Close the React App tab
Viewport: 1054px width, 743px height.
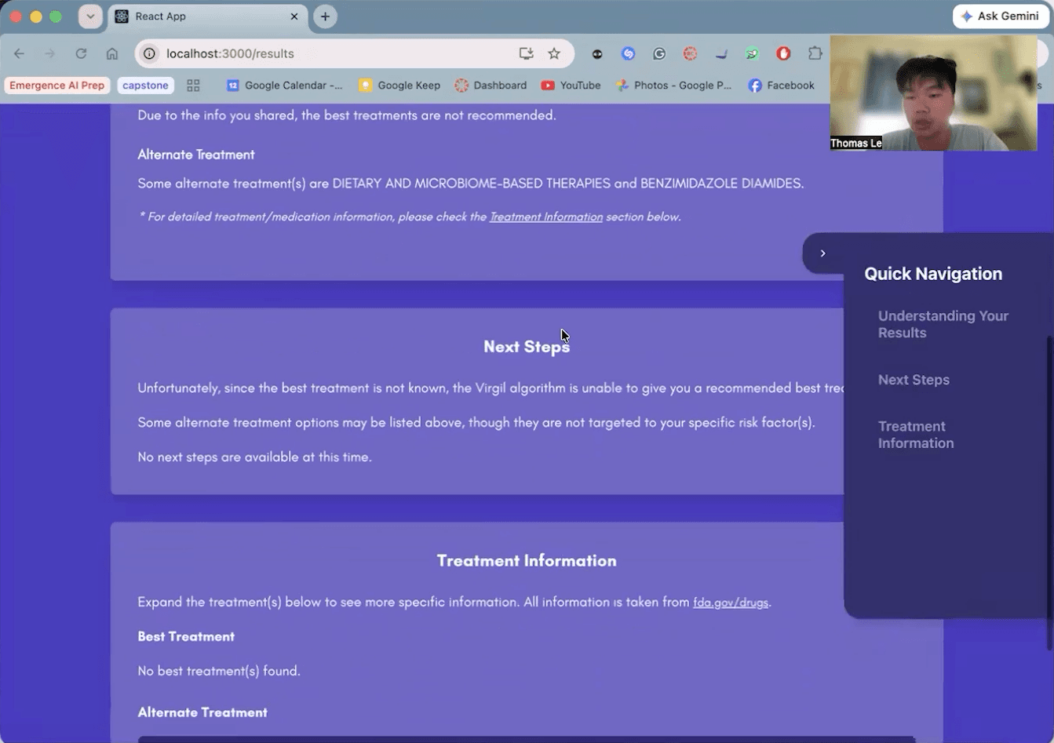click(294, 16)
